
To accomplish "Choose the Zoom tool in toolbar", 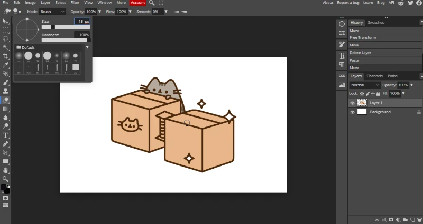I will (6, 179).
